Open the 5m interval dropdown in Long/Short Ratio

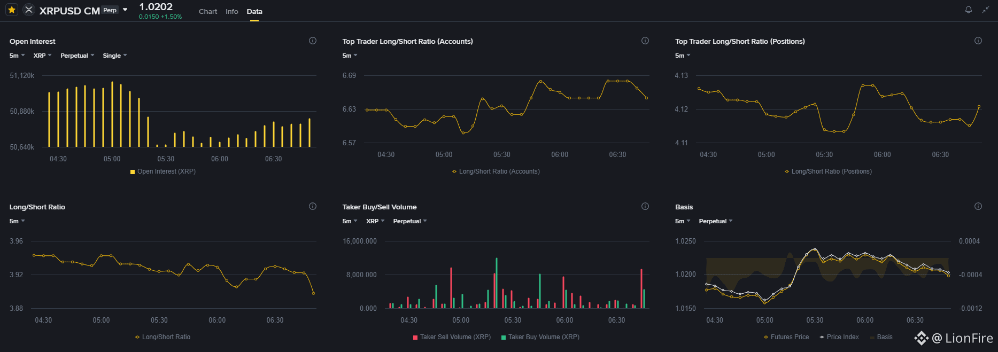coord(17,221)
